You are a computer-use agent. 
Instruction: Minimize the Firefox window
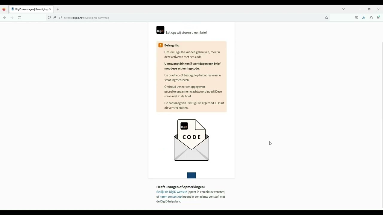360,9
